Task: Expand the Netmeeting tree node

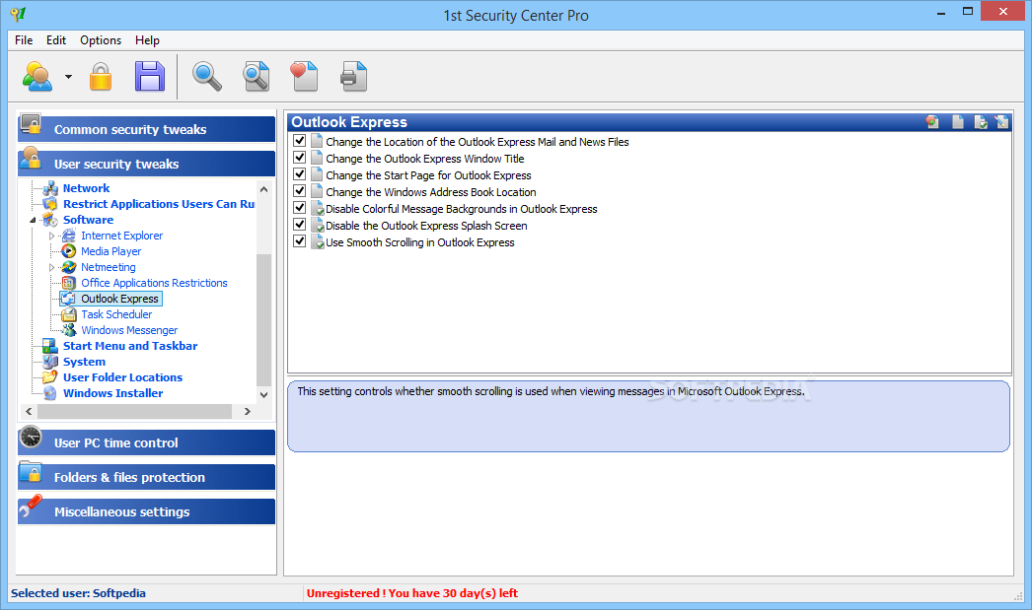Action: [51, 267]
